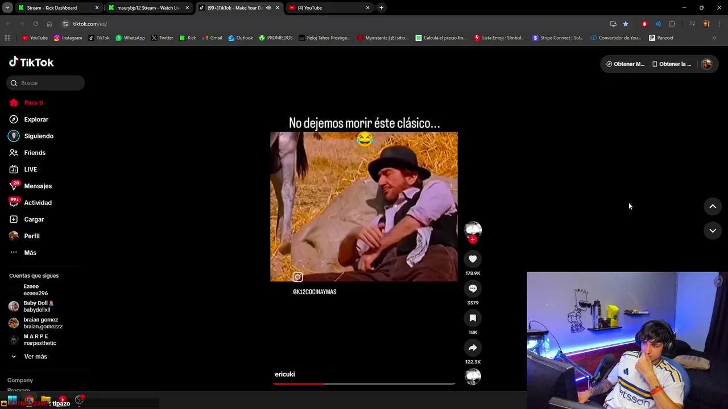Show more bookmarks with chevron
This screenshot has height=409, width=728.
click(714, 38)
